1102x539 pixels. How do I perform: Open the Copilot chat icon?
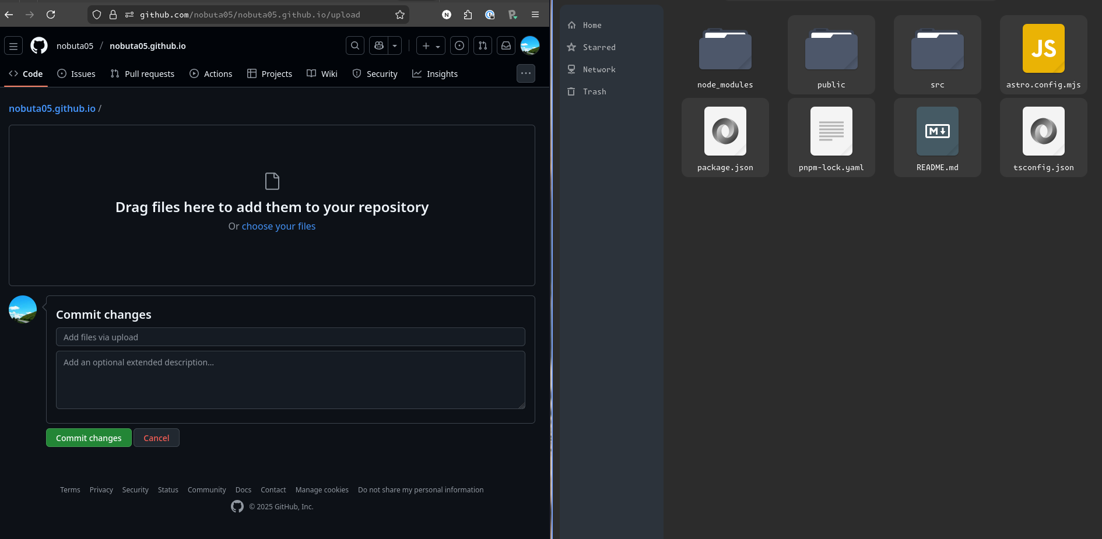378,45
